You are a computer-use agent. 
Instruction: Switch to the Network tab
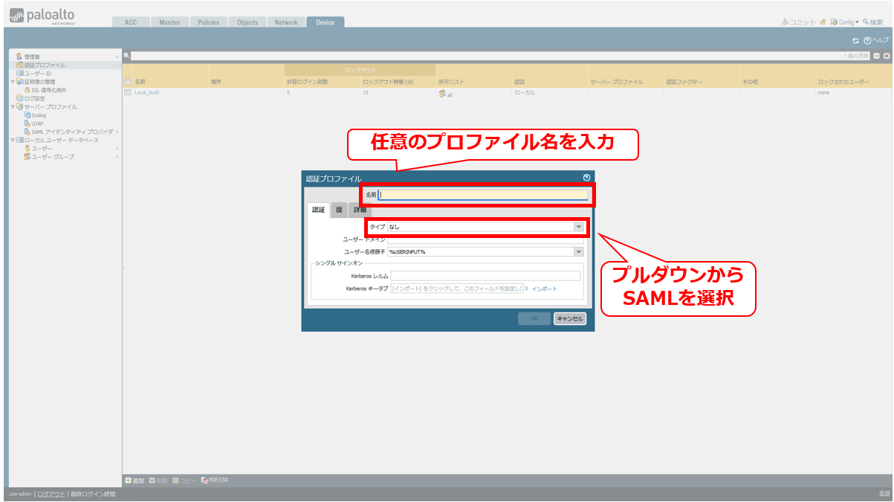(286, 22)
